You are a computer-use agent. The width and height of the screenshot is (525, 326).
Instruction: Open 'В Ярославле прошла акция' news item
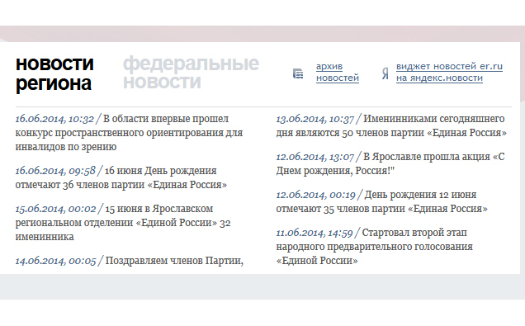point(390,163)
